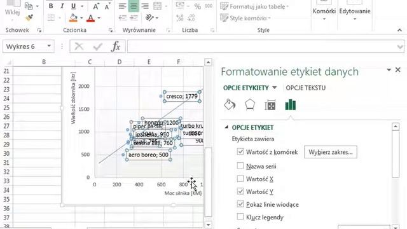407x229 pixels.
Task: Open task pane options dropdown arrow
Action: [x=389, y=70]
